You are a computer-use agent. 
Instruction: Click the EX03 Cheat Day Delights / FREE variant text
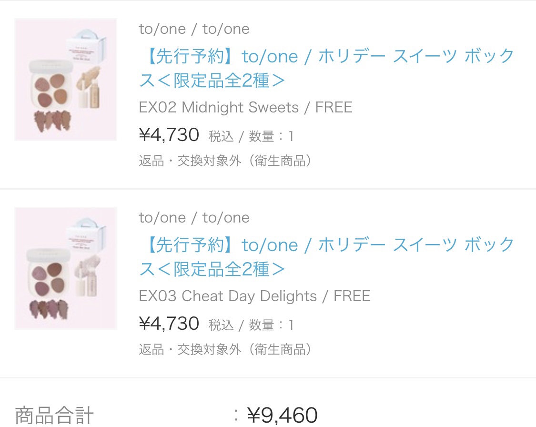(x=255, y=296)
